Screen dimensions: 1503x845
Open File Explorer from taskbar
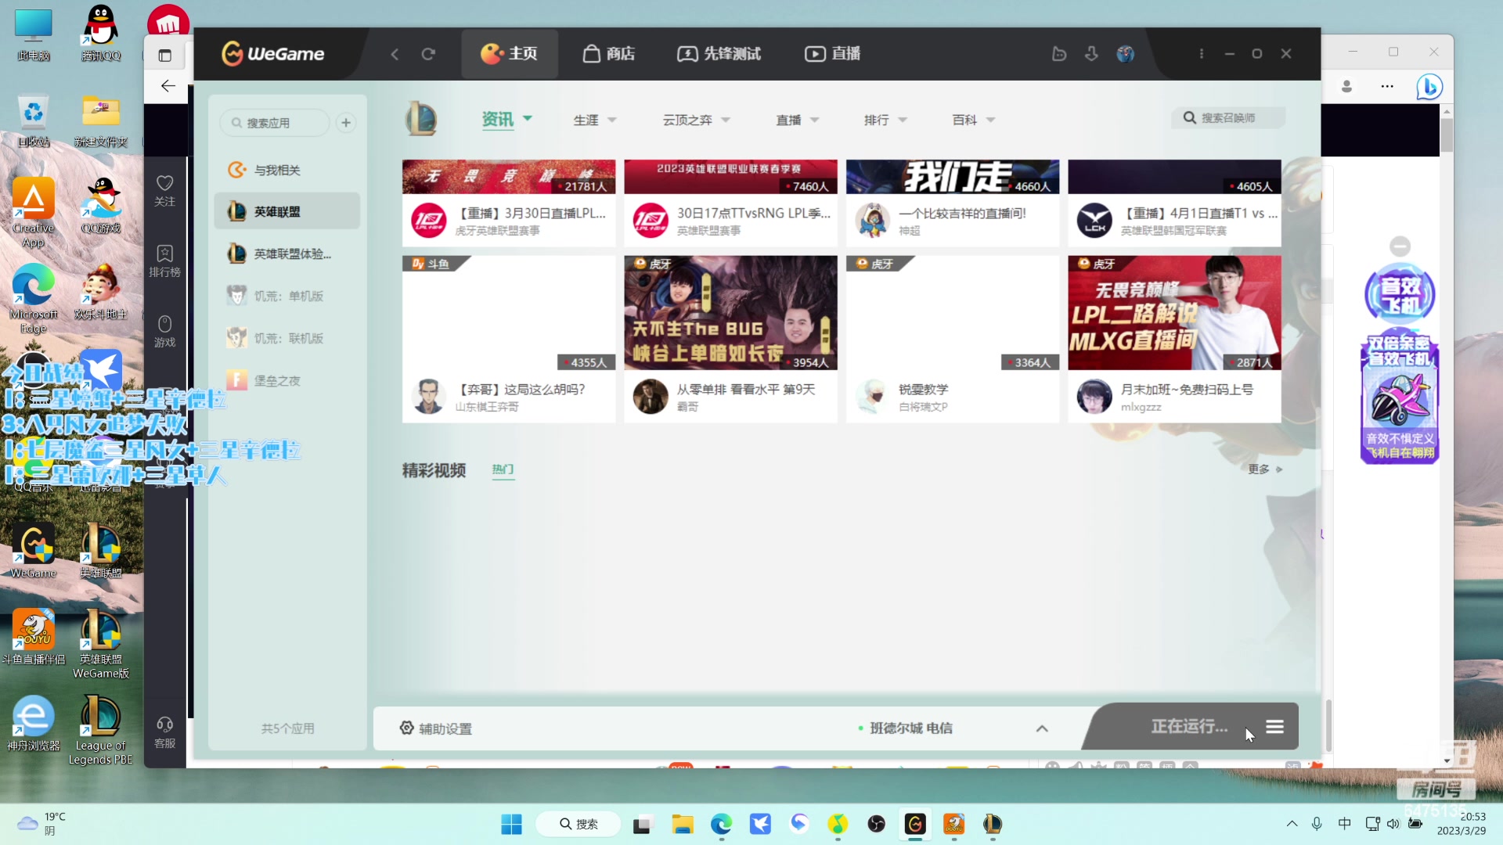pos(682,824)
